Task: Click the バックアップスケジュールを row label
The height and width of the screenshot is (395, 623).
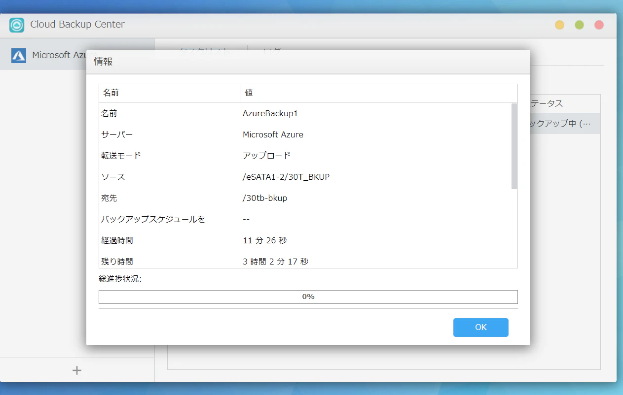Action: click(153, 219)
